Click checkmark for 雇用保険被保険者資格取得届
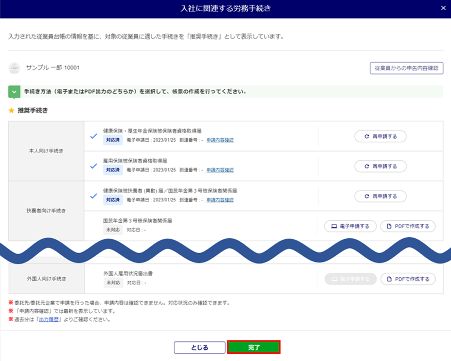This screenshot has height=361, width=451. [x=94, y=166]
